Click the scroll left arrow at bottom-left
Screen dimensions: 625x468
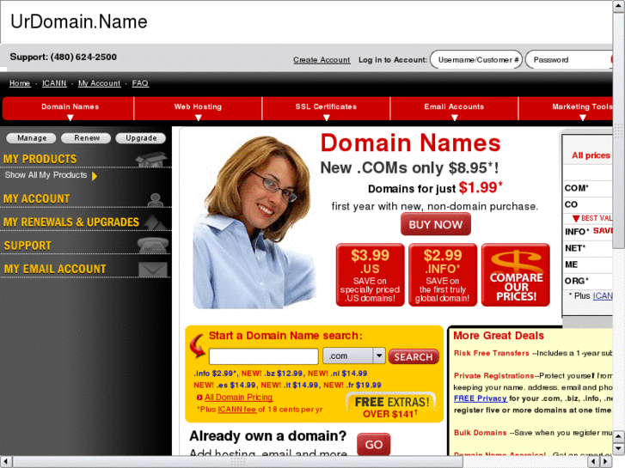pos(6,462)
